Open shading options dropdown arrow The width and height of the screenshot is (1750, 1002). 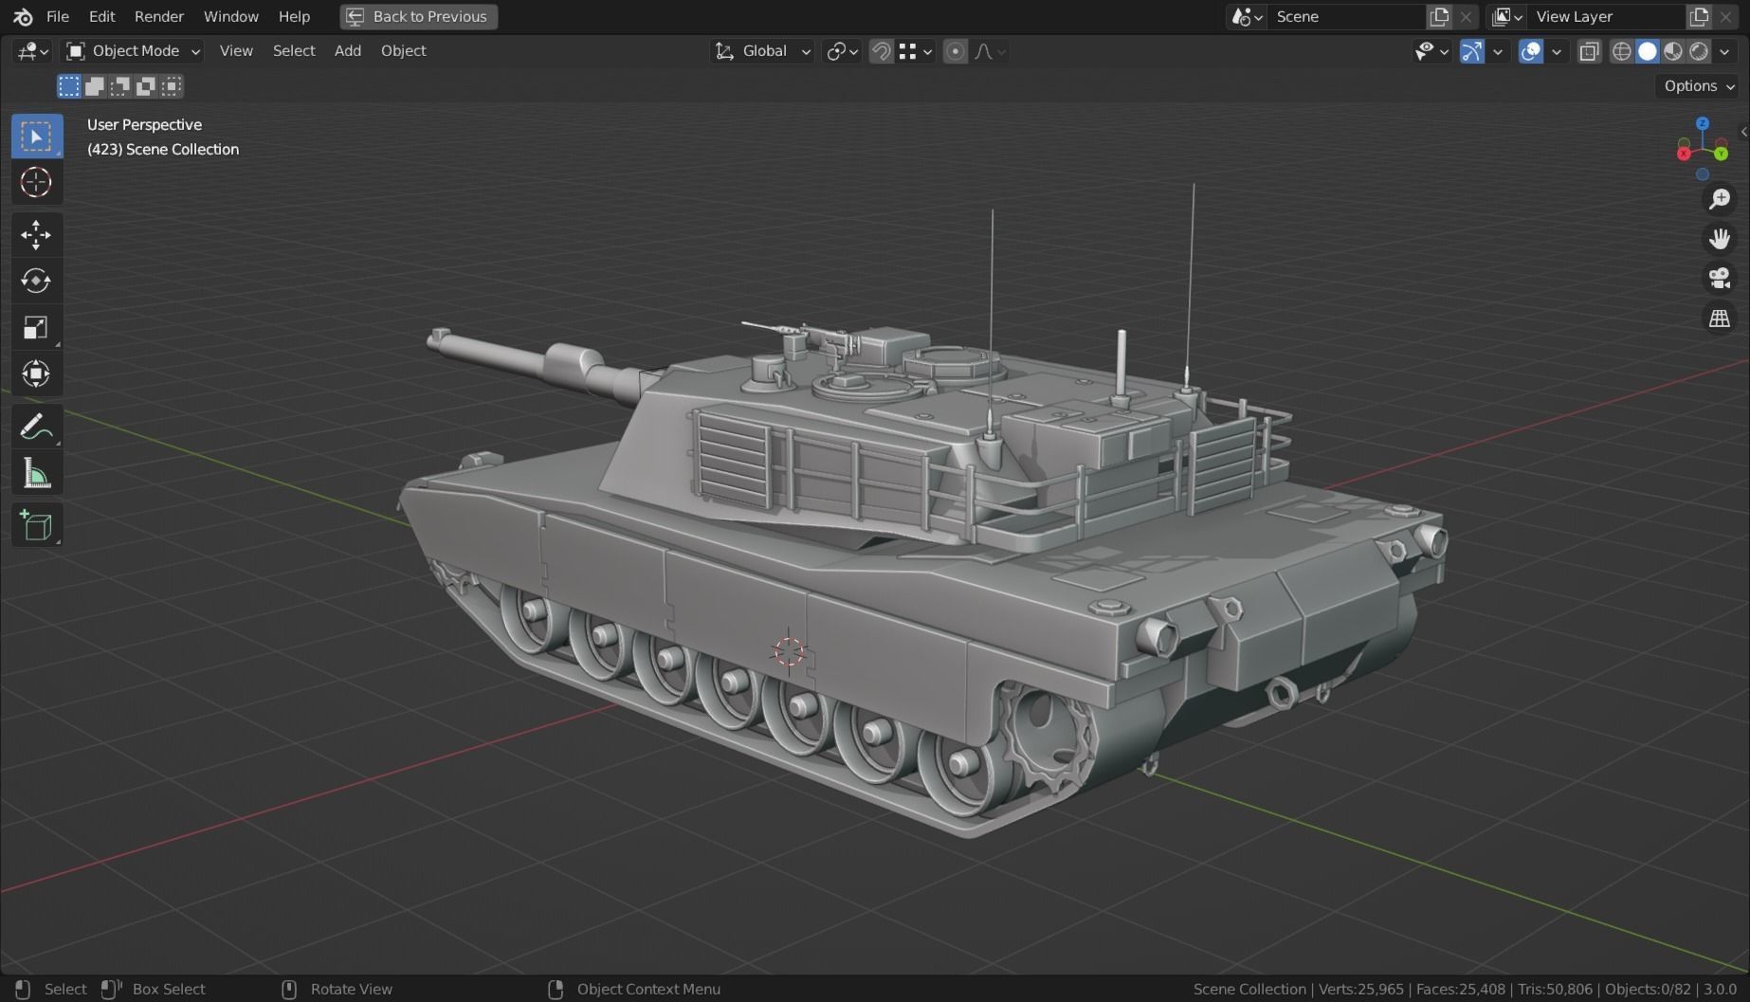(1724, 51)
